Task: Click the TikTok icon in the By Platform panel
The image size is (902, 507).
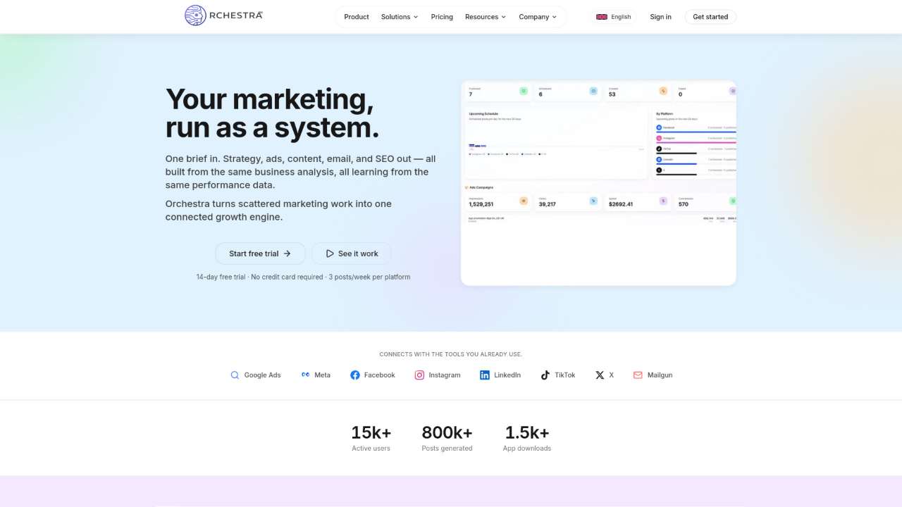Action: [x=659, y=149]
